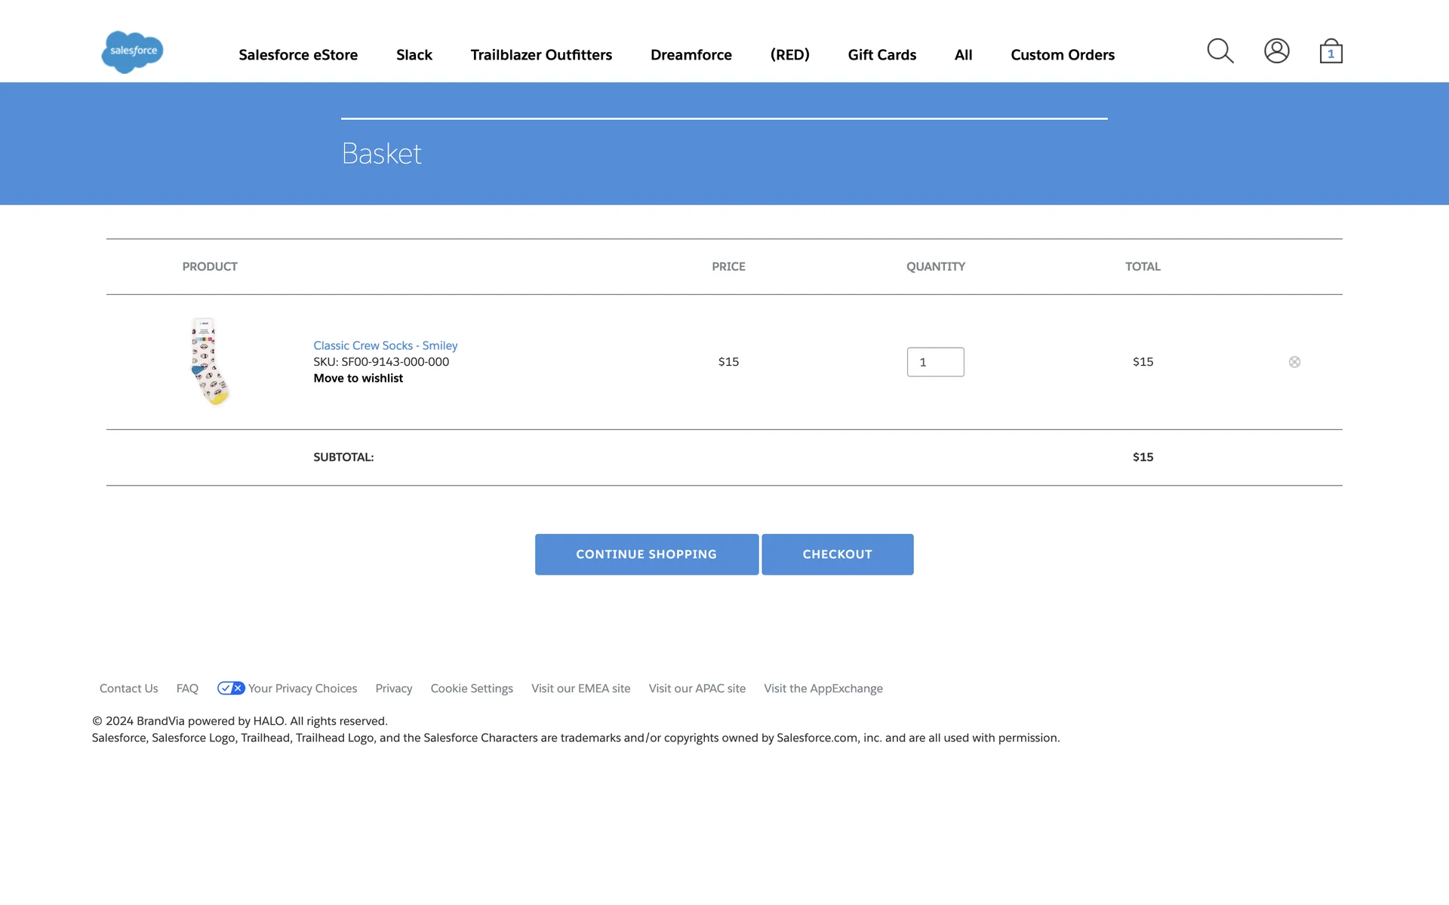Open the search magnifier icon
1449x905 pixels.
(1220, 51)
